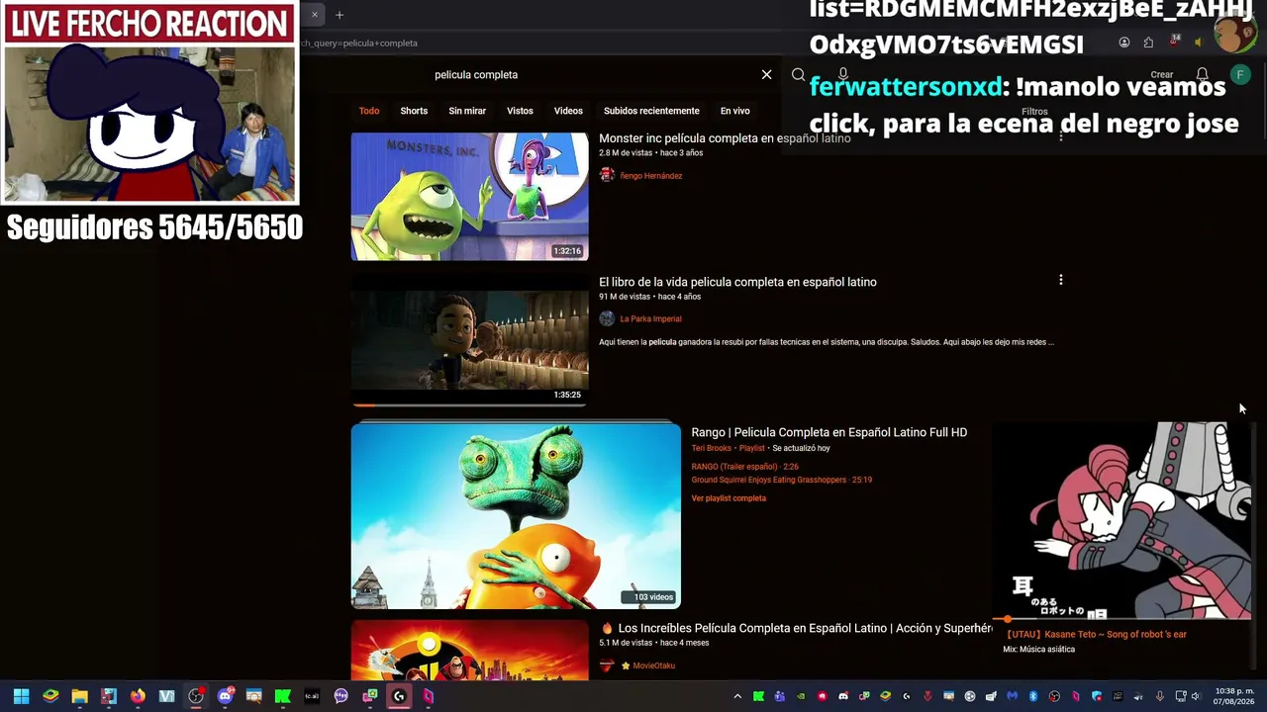Viewport: 1267px width, 712px height.
Task: Click Ver playlist completa link
Action: coord(729,498)
